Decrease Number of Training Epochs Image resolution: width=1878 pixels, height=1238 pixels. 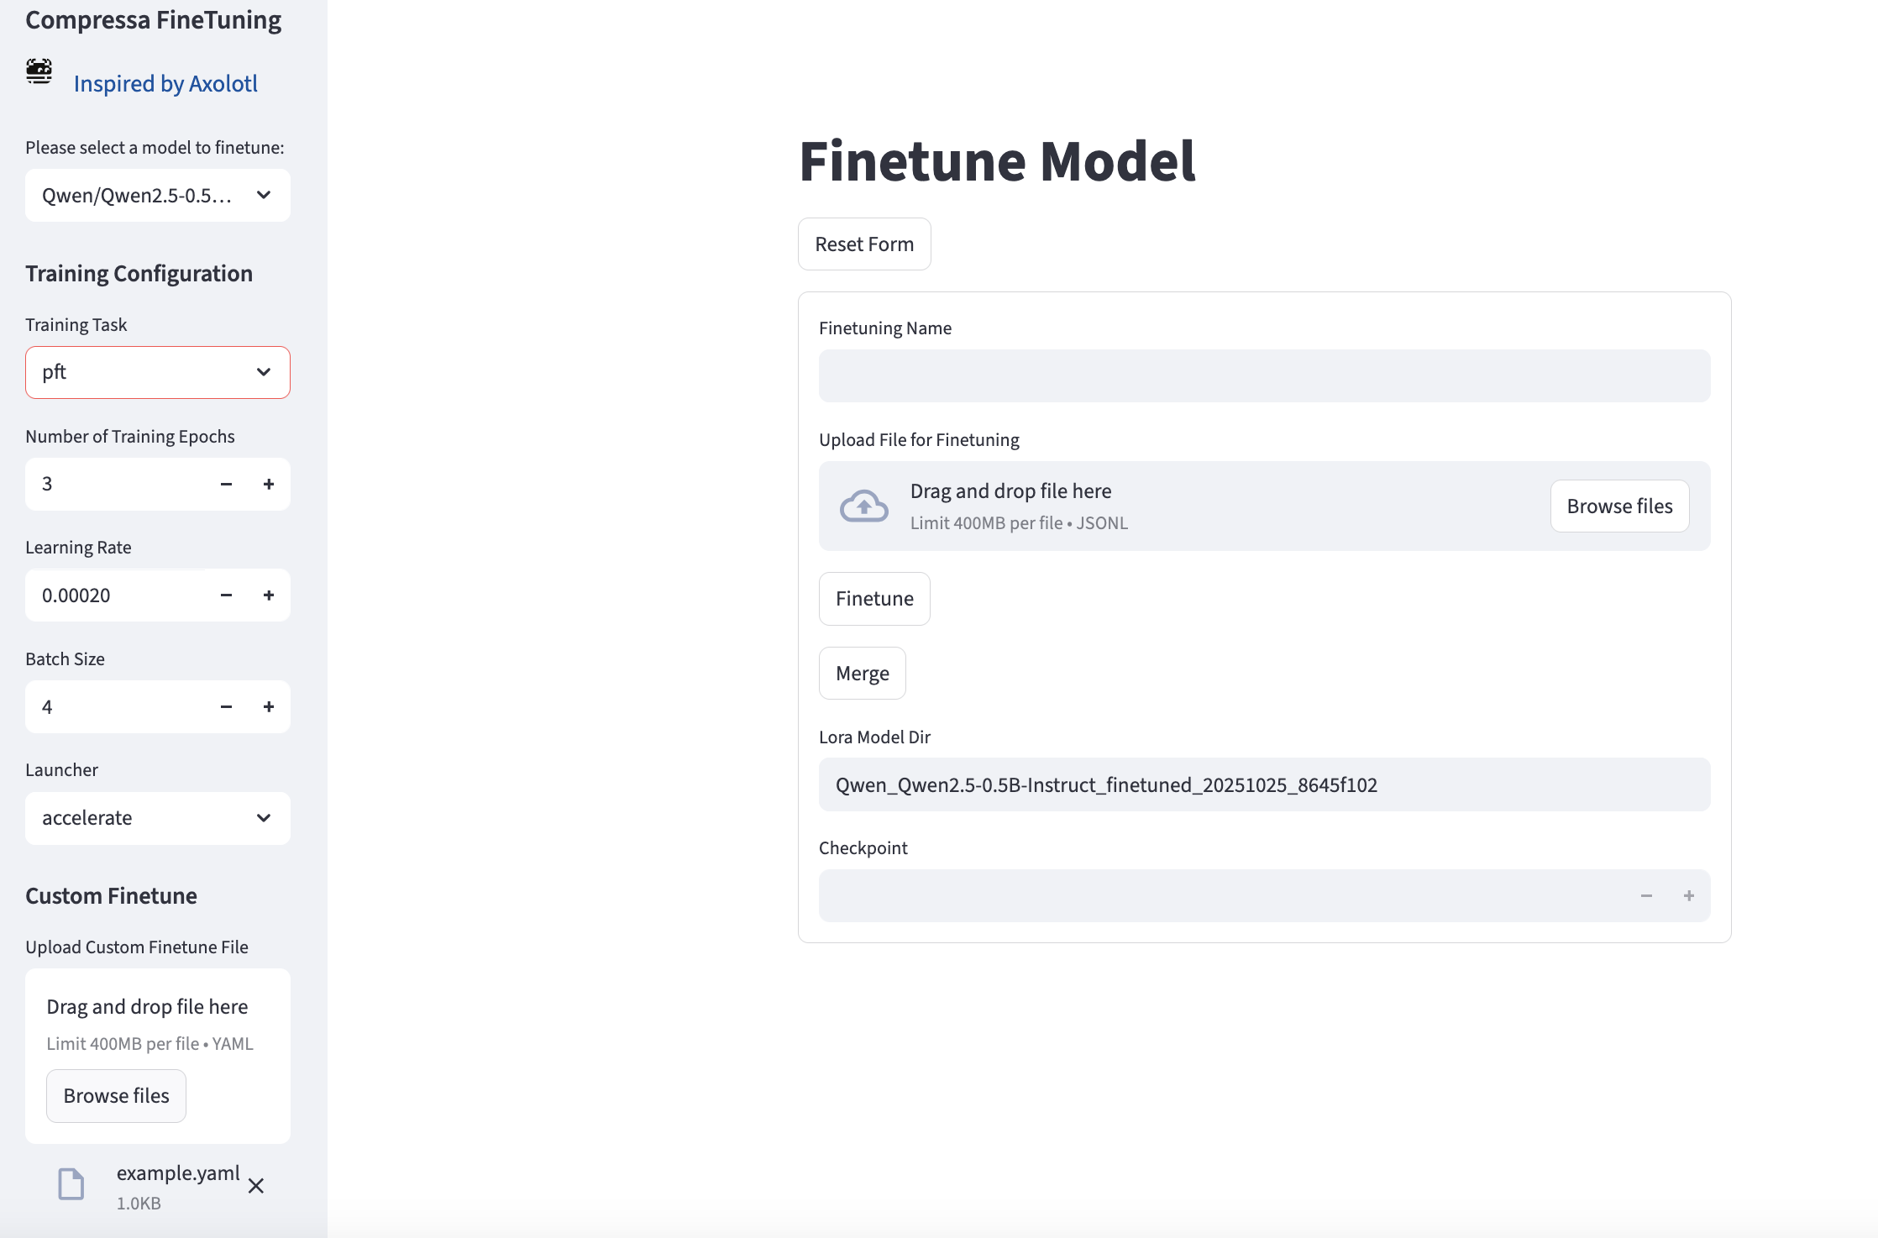pos(226,484)
